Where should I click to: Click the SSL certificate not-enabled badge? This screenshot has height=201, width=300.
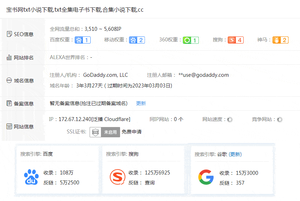[104, 132]
